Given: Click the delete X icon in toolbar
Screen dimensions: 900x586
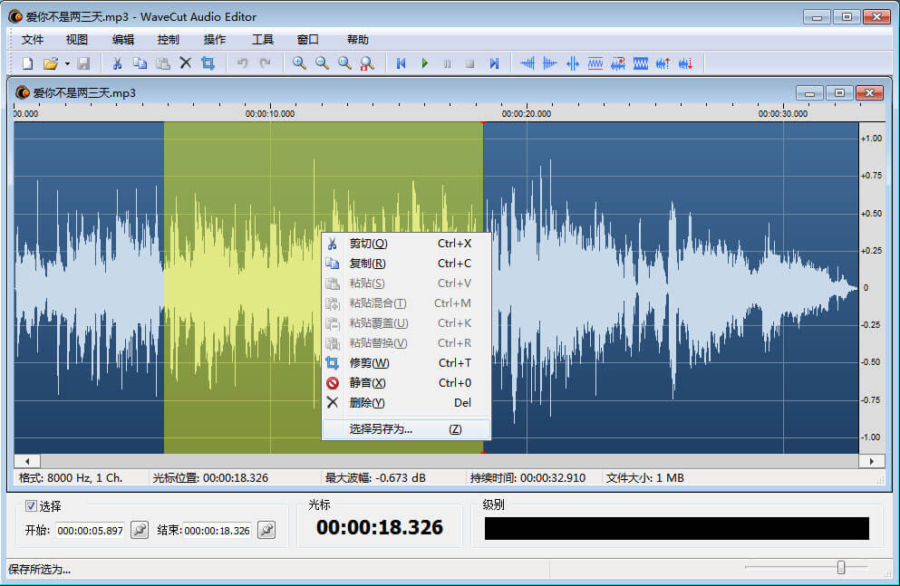Looking at the screenshot, I should [186, 63].
